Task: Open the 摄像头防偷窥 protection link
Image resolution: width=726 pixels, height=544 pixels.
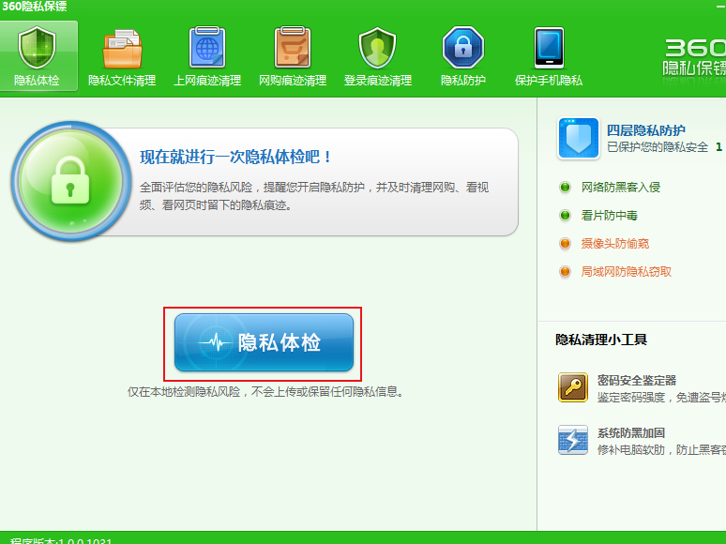Action: click(615, 244)
